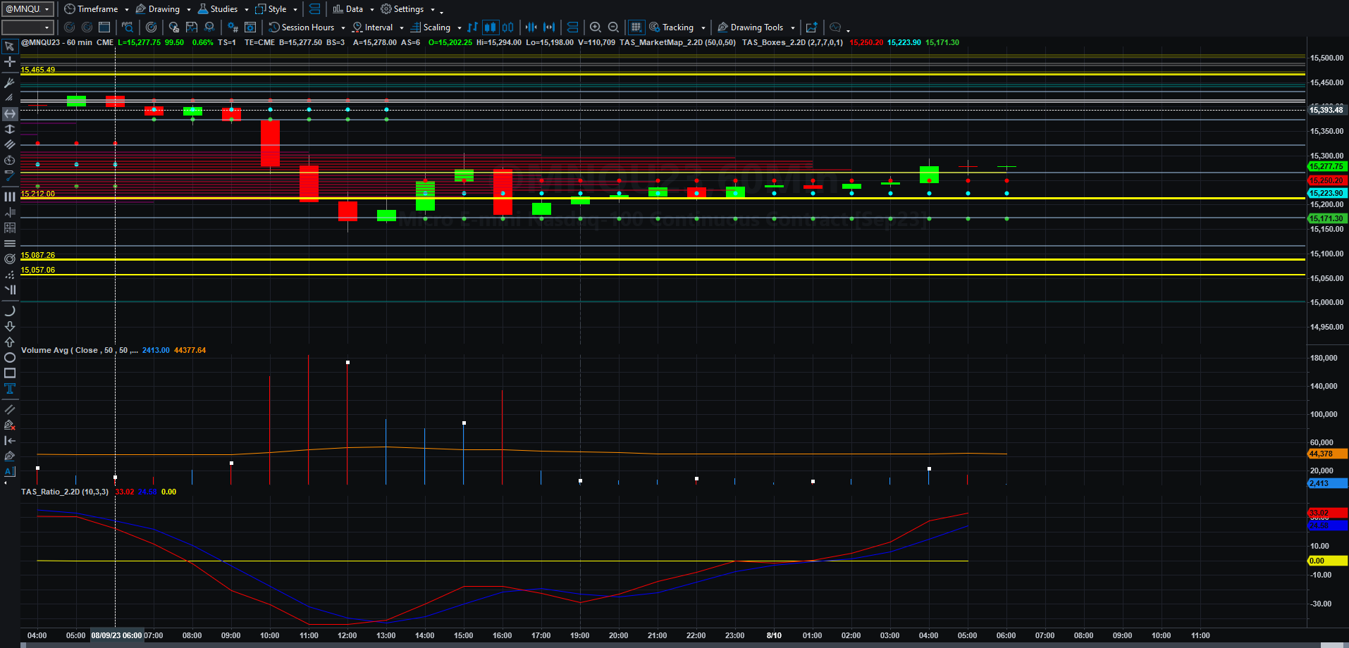Select the crosshair cursor tool
The height and width of the screenshot is (648, 1349).
click(10, 62)
